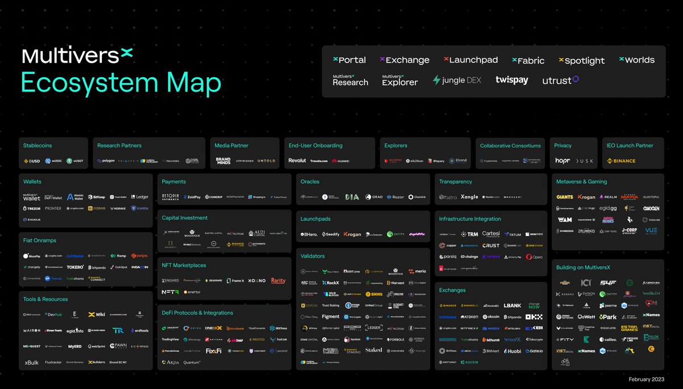Select the QoWatt logo in Building on MultiversX

point(586,317)
